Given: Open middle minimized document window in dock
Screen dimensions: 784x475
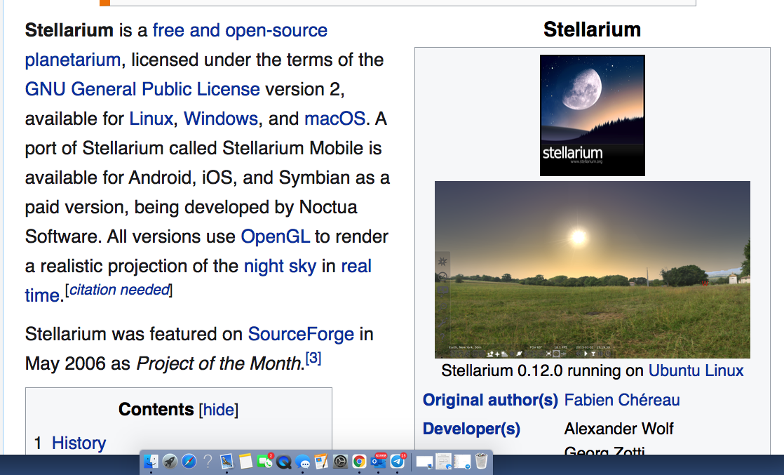Looking at the screenshot, I should pyautogui.click(x=443, y=461).
